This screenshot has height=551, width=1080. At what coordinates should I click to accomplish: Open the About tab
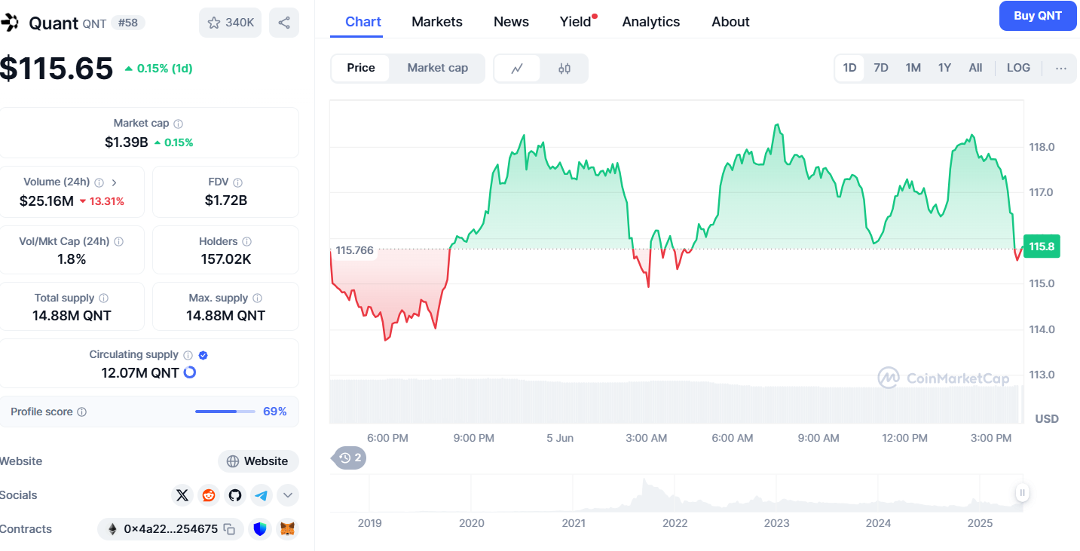click(730, 22)
